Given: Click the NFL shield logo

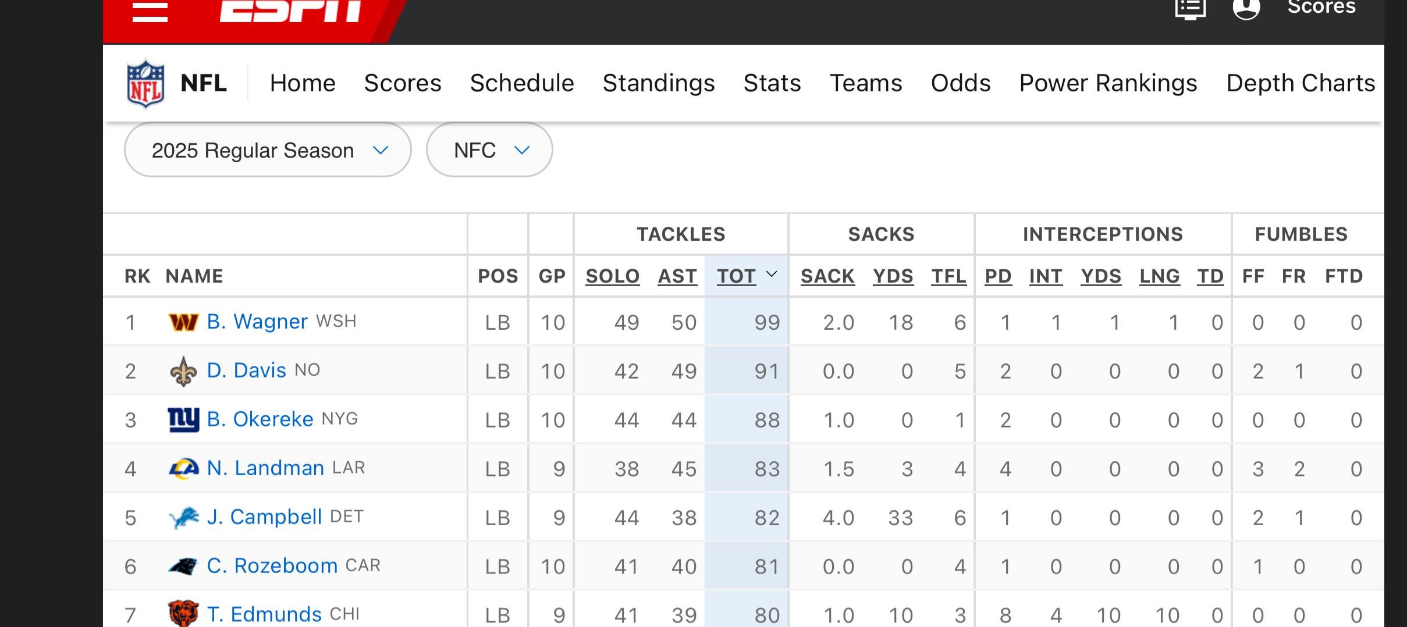Looking at the screenshot, I should (145, 84).
